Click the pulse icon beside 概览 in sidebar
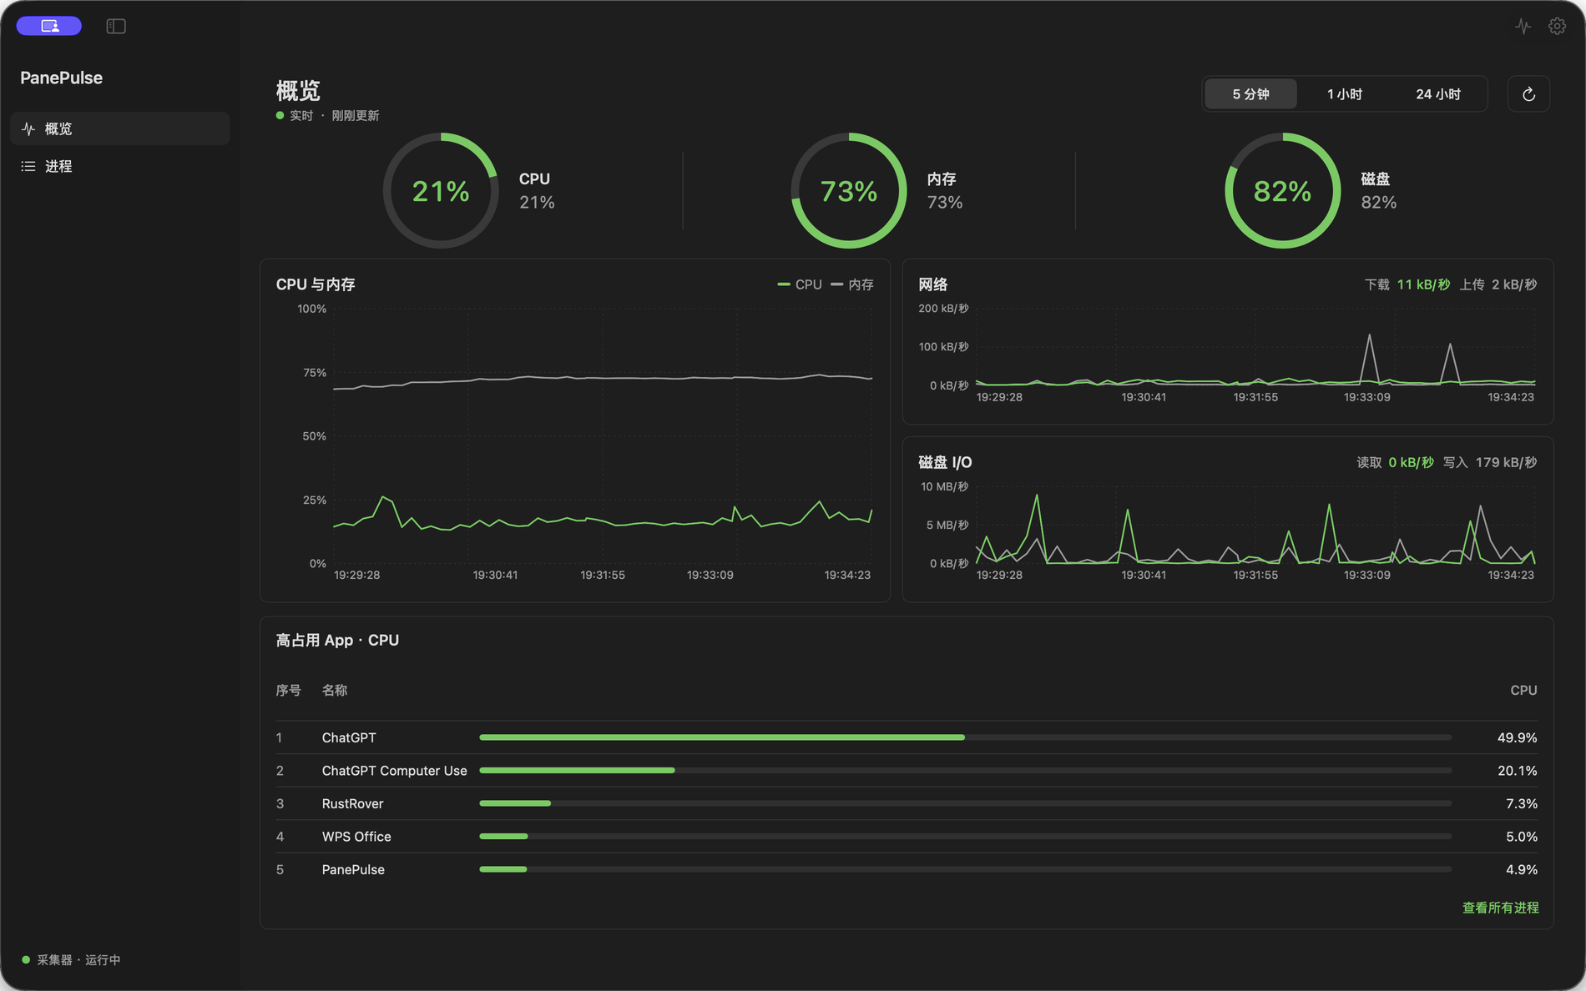1586x991 pixels. pos(28,128)
